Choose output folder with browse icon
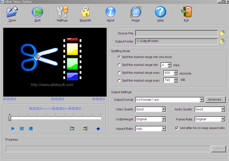Screen dimensions: 229x161 pos(222,41)
